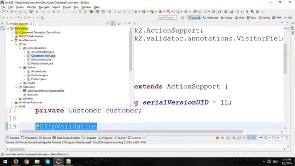The image size is (295, 166).
Task: Collapse the controller.action package
Action: (20, 48)
